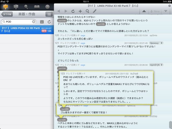Tap the 10:11 clock in status bar
The width and height of the screenshot is (172, 129).
pyautogui.click(x=86, y=2)
